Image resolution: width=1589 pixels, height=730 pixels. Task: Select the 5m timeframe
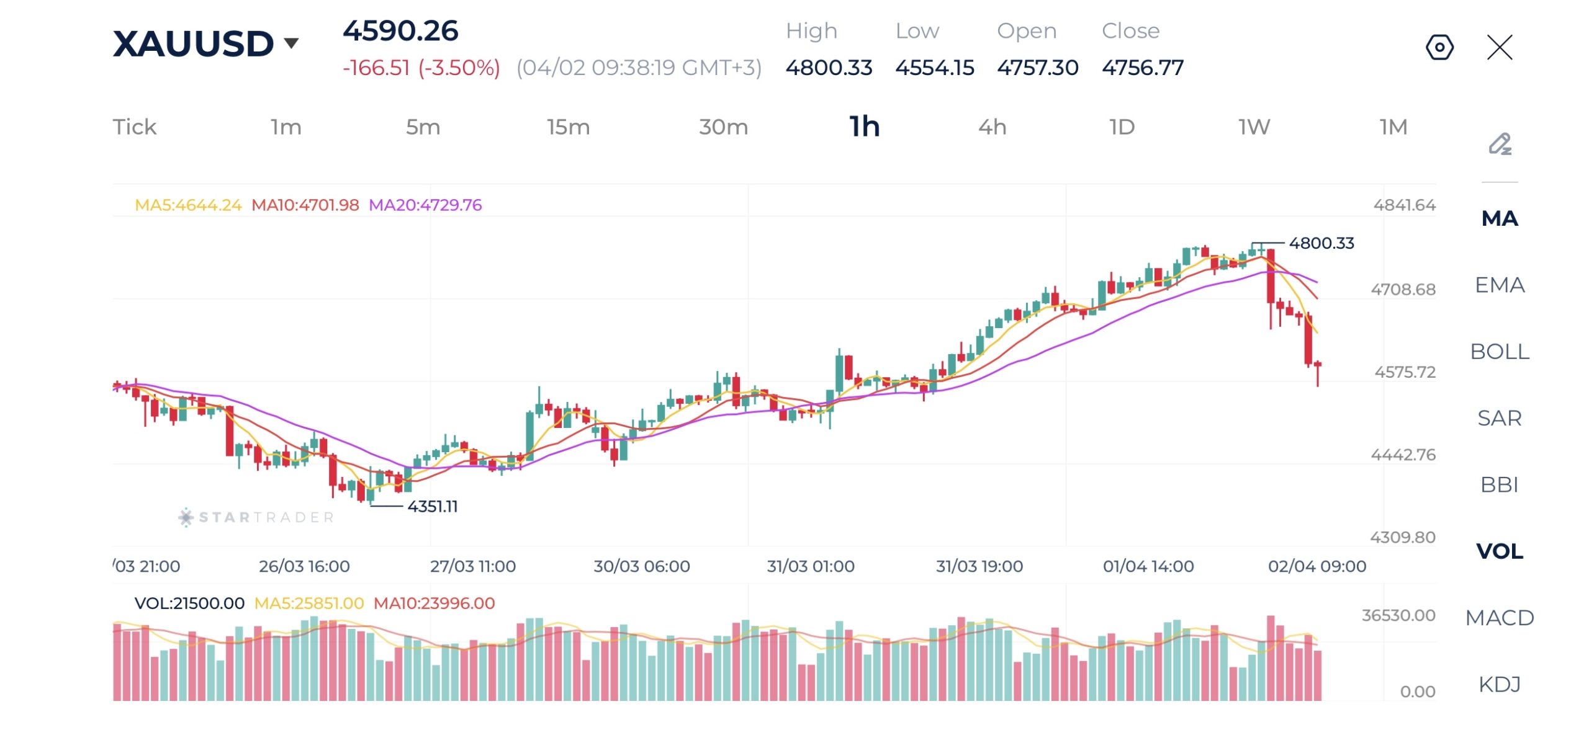point(423,127)
